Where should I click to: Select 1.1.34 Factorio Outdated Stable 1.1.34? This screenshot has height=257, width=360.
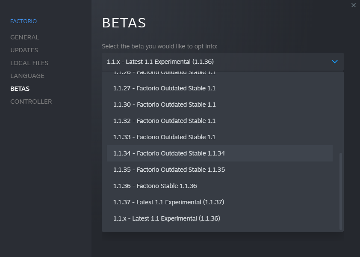[169, 153]
